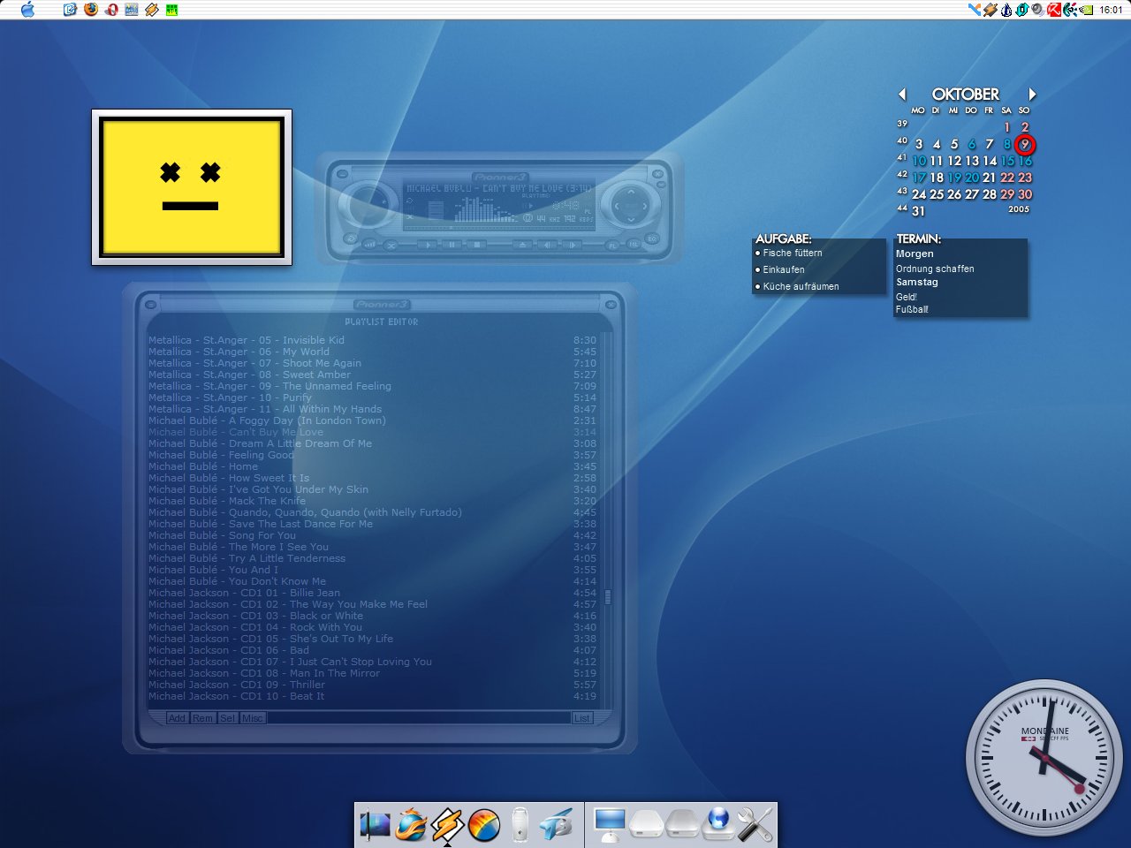
Task: Go to next month in Oktober calendar
Action: click(1031, 94)
